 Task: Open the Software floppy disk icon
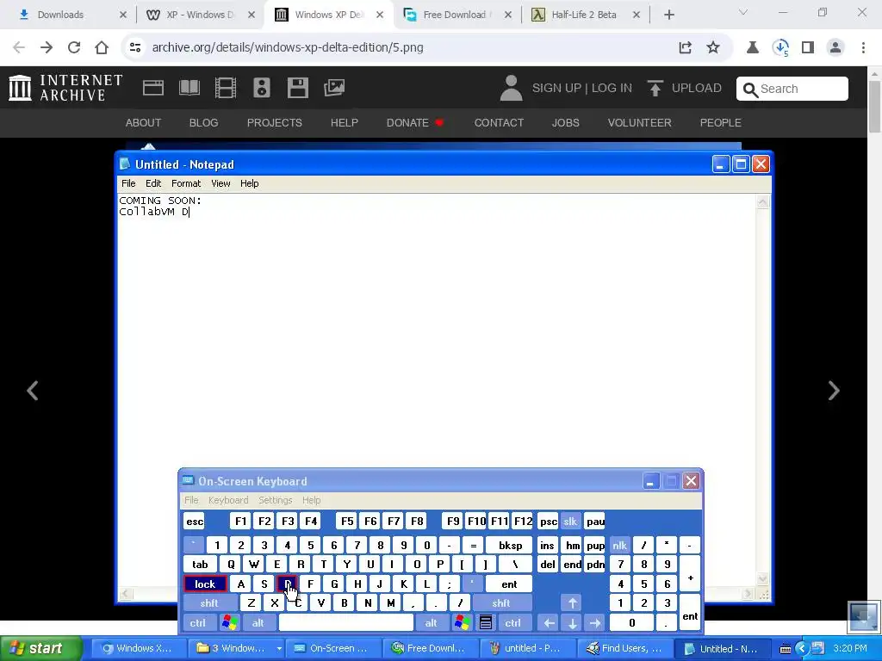(297, 88)
